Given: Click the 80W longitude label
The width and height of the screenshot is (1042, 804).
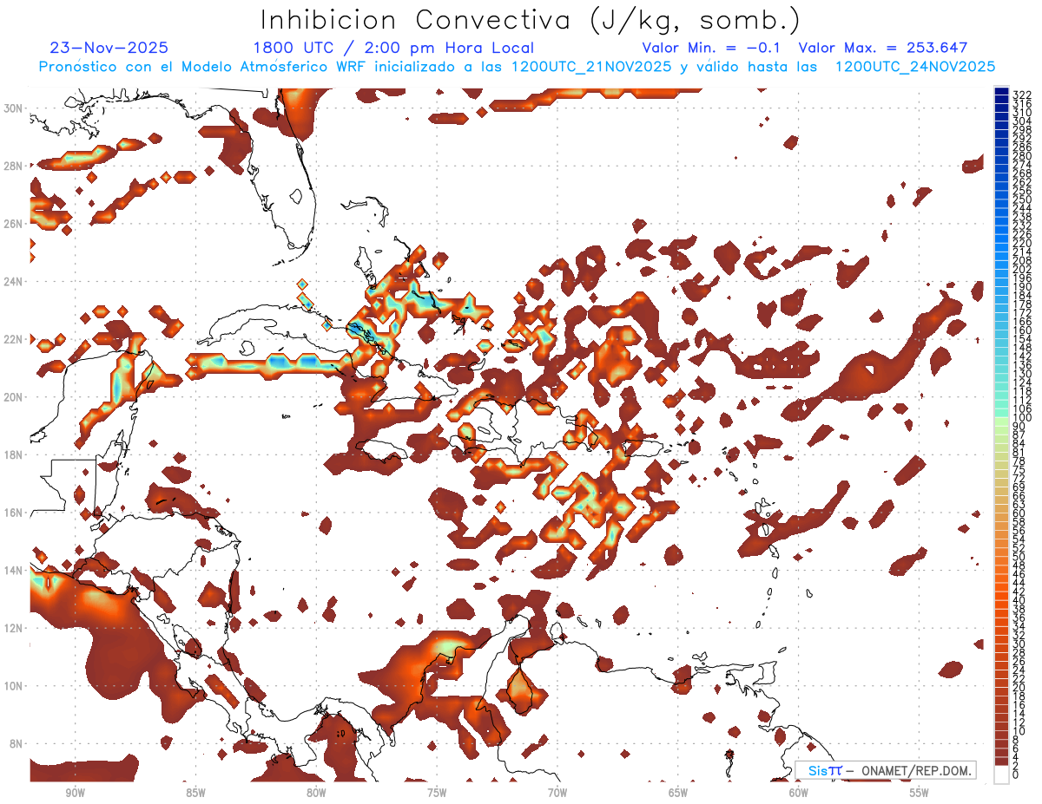Looking at the screenshot, I should coord(316,794).
